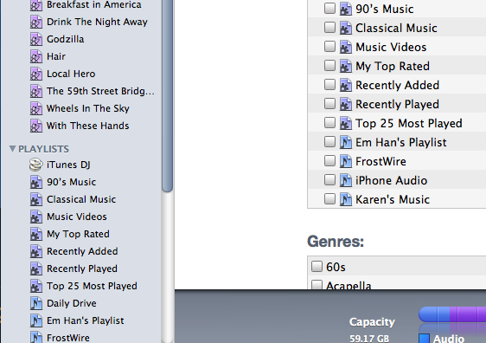Click the blue Audio segment of capacity bar
This screenshot has height=343, width=486.
tap(434, 314)
